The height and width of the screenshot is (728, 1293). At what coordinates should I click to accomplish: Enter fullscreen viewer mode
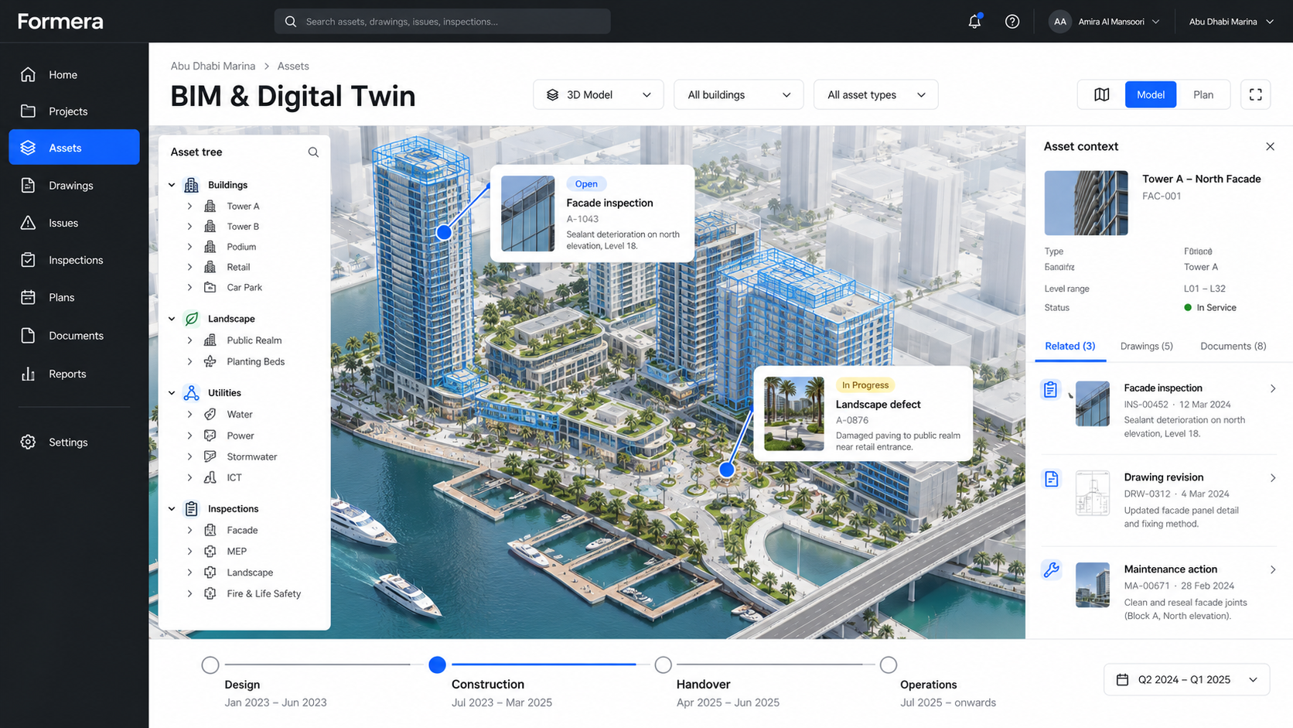[1255, 94]
